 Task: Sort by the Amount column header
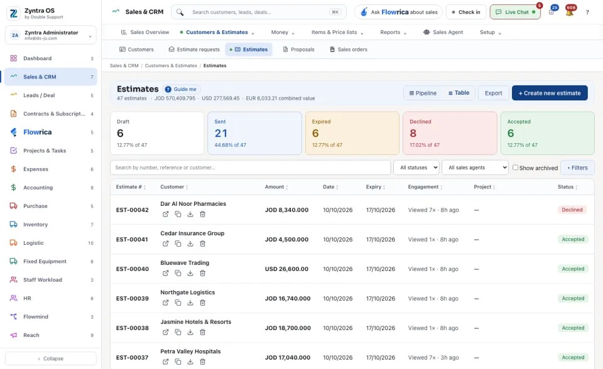(276, 187)
